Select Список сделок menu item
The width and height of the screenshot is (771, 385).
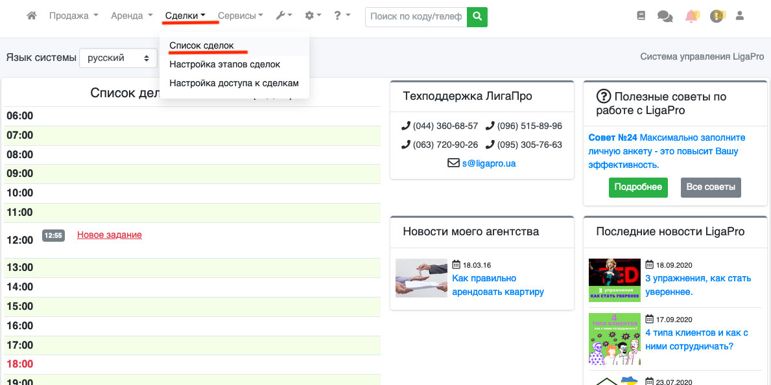(x=201, y=46)
